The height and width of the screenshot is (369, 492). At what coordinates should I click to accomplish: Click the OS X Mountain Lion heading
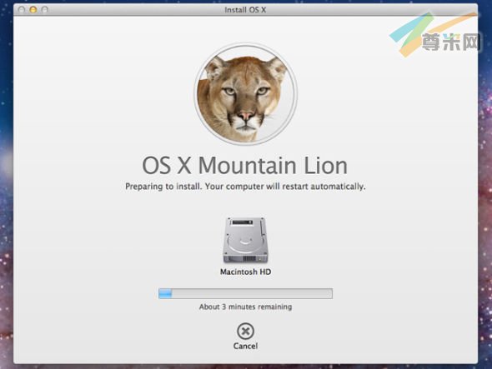point(244,165)
